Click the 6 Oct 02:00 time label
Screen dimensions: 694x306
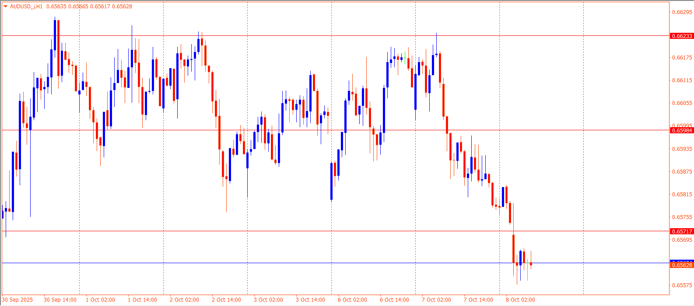pyautogui.click(x=352, y=300)
